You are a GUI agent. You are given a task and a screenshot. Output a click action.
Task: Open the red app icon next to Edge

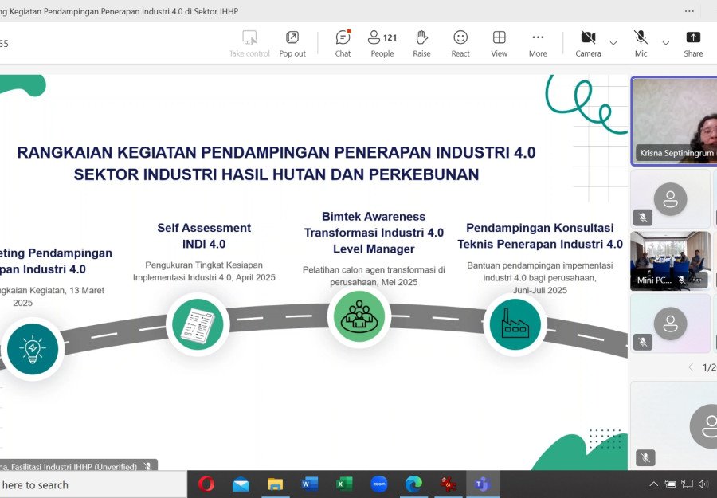448,484
